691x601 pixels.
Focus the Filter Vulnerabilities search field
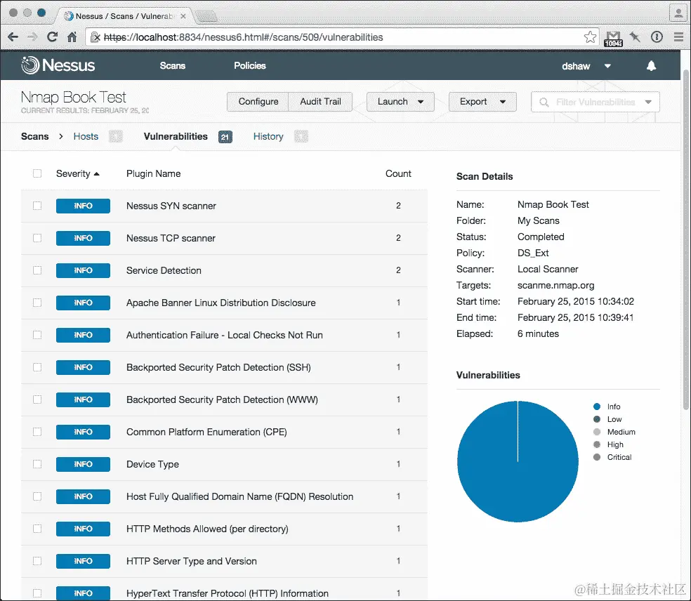coord(595,103)
